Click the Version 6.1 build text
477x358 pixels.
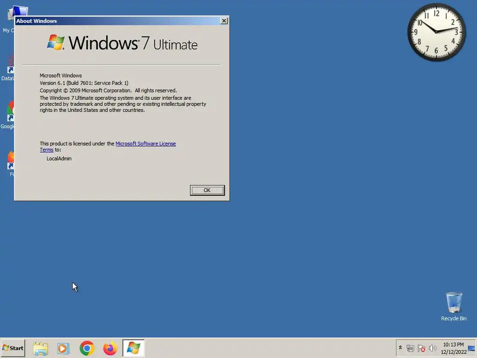pos(84,83)
